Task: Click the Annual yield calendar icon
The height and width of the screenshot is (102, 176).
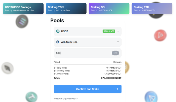Action: pos(54,74)
